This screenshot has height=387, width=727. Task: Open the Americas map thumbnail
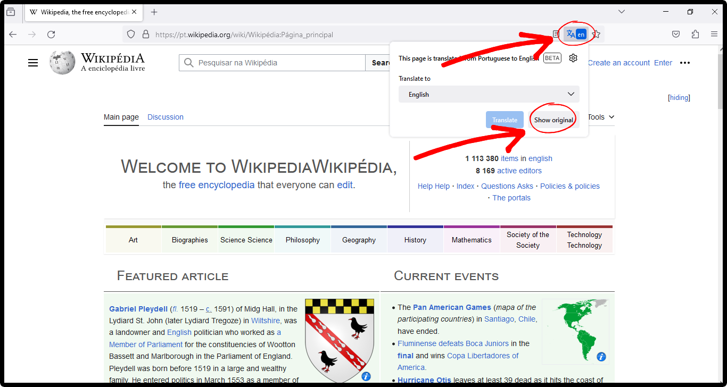pos(575,331)
